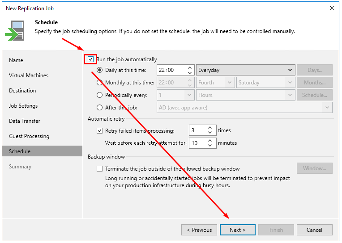The width and height of the screenshot is (342, 243).
Task: Click the Next button
Action: click(238, 230)
